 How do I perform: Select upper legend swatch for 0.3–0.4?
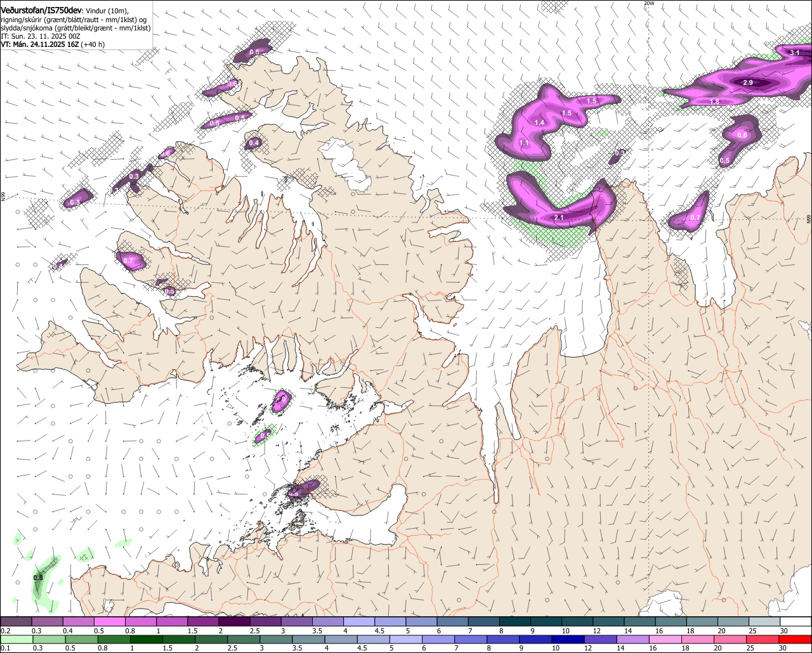(48, 622)
